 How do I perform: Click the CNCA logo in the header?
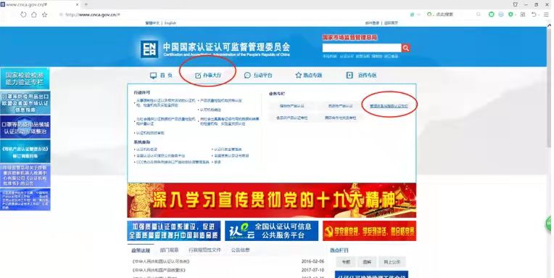pyautogui.click(x=149, y=49)
